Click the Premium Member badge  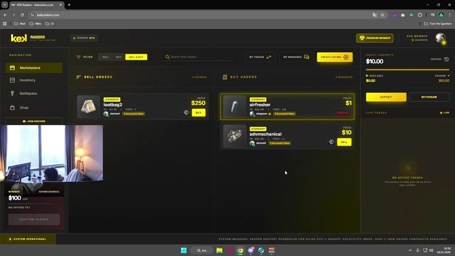click(x=375, y=38)
